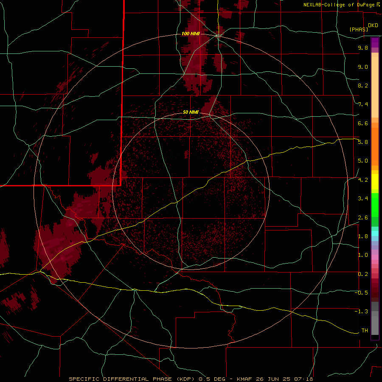382x382 pixels.
Task: Click the 3.4 value on color scale
Action: point(363,199)
